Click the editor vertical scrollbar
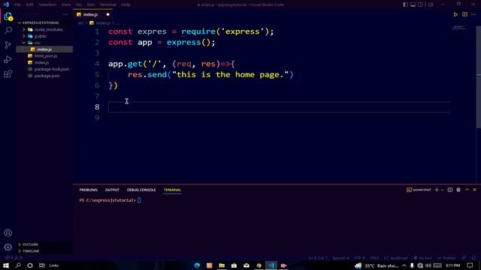The width and height of the screenshot is (481, 270). click(x=478, y=76)
